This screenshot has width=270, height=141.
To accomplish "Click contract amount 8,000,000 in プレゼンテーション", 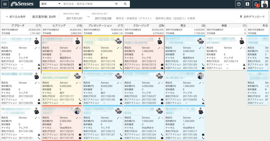I will coord(107,86).
